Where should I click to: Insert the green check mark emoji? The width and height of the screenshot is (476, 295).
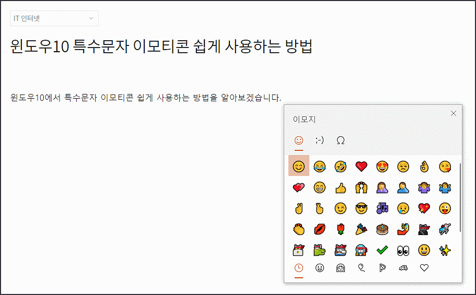pos(382,250)
